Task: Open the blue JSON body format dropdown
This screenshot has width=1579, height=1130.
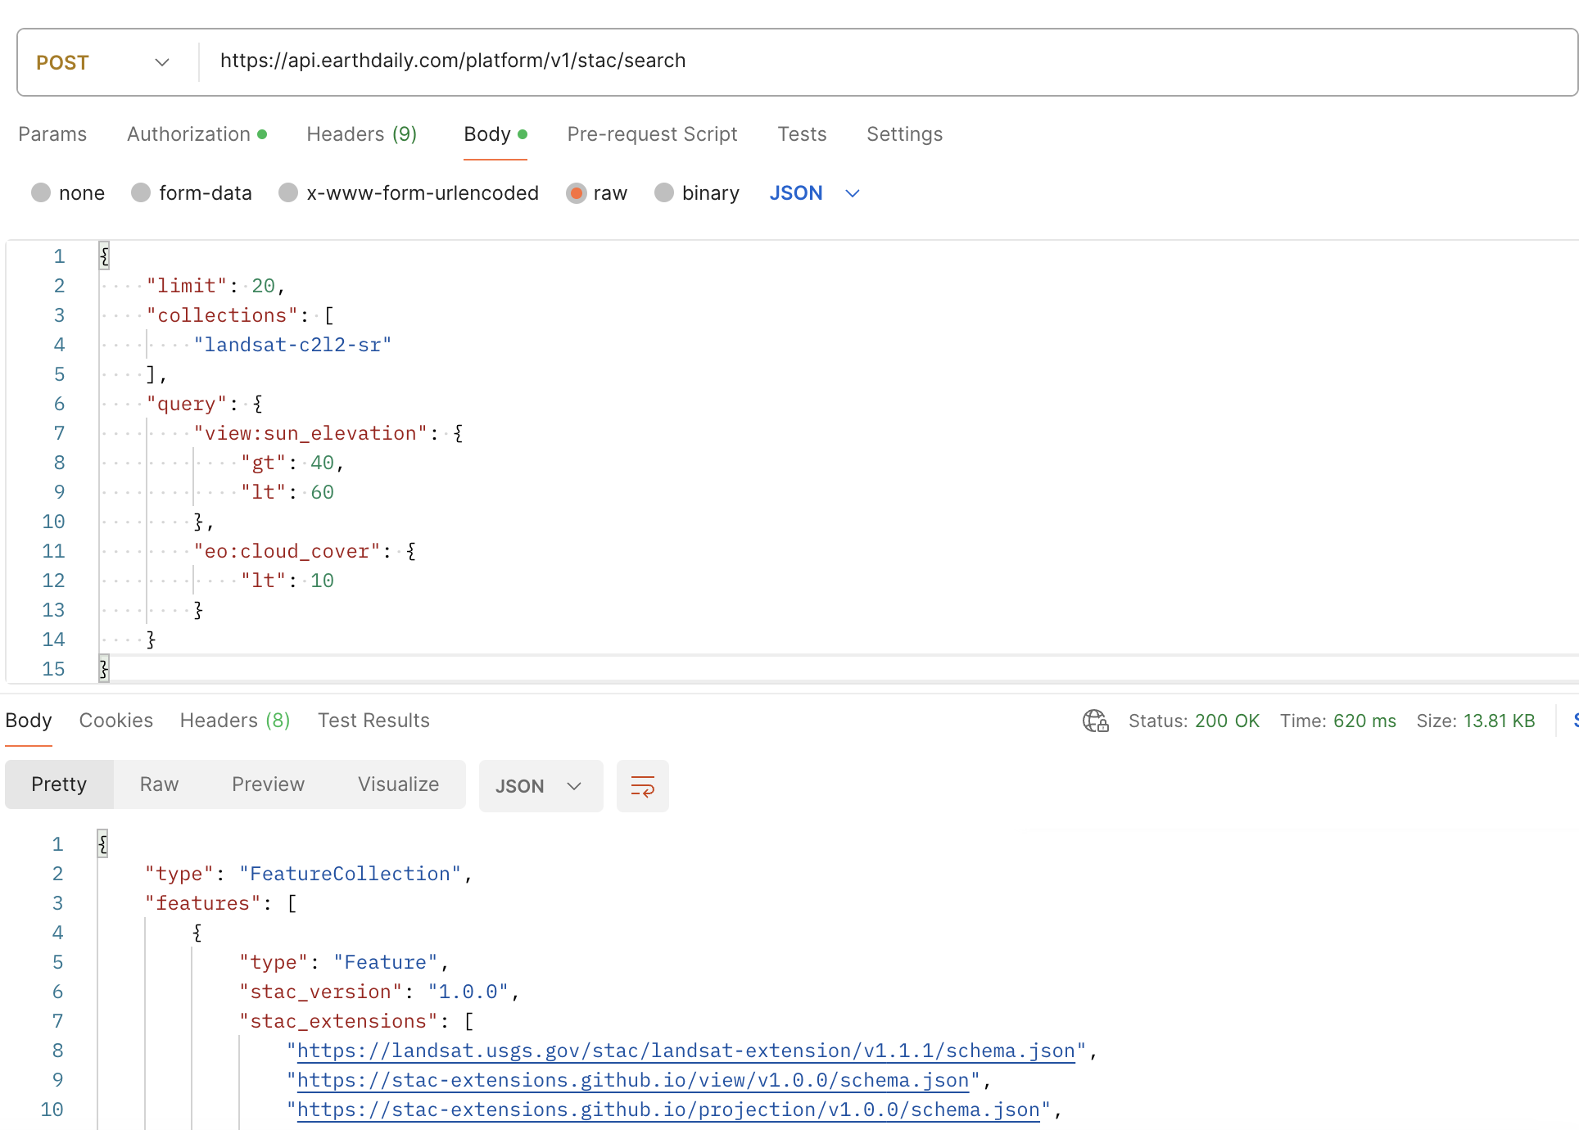Action: [814, 193]
